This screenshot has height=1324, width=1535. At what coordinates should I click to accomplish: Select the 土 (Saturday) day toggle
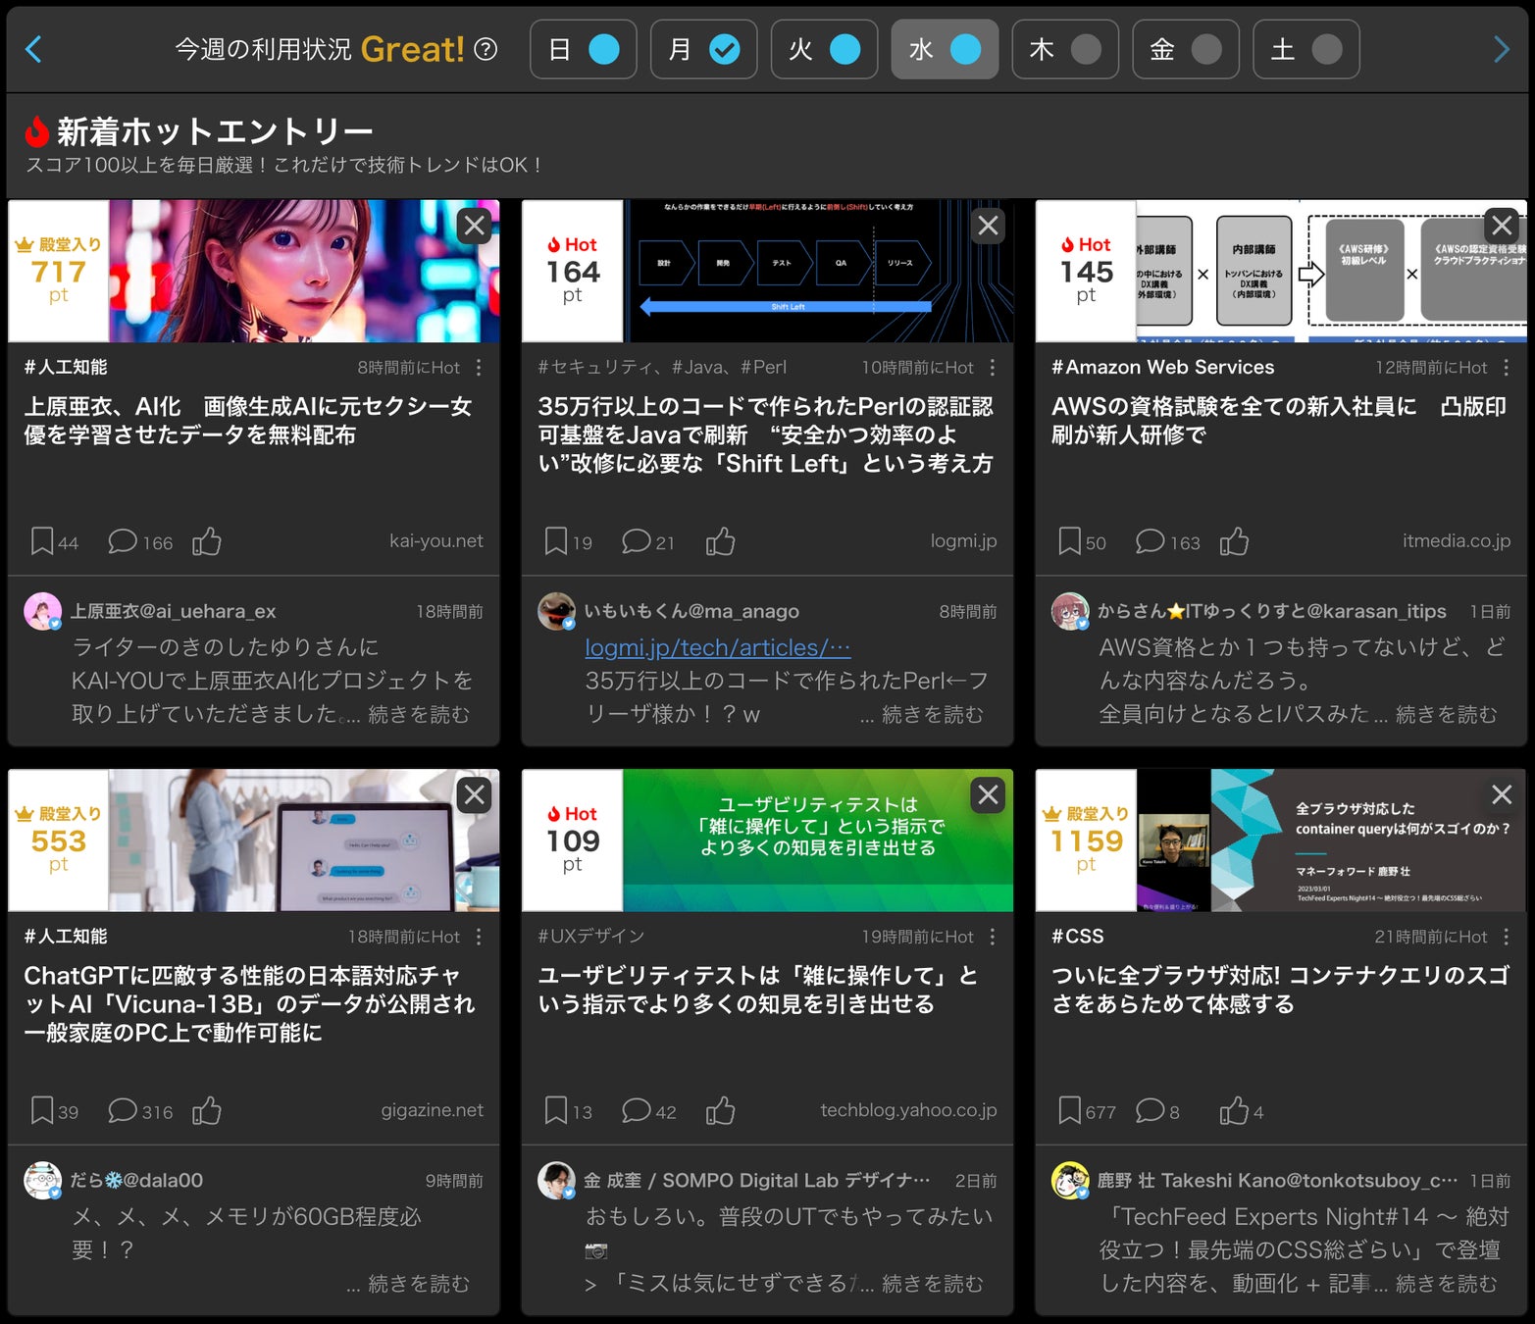click(1306, 49)
